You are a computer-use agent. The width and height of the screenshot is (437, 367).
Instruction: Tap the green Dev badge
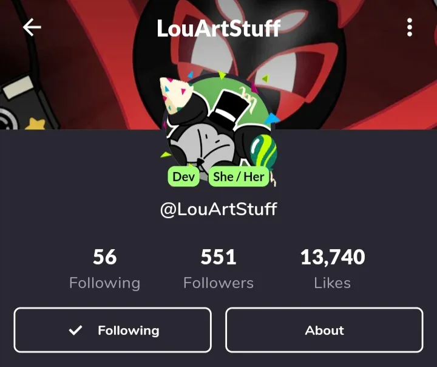click(x=184, y=177)
